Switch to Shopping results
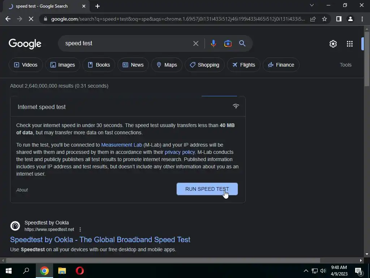The width and height of the screenshot is (370, 278). (x=205, y=65)
